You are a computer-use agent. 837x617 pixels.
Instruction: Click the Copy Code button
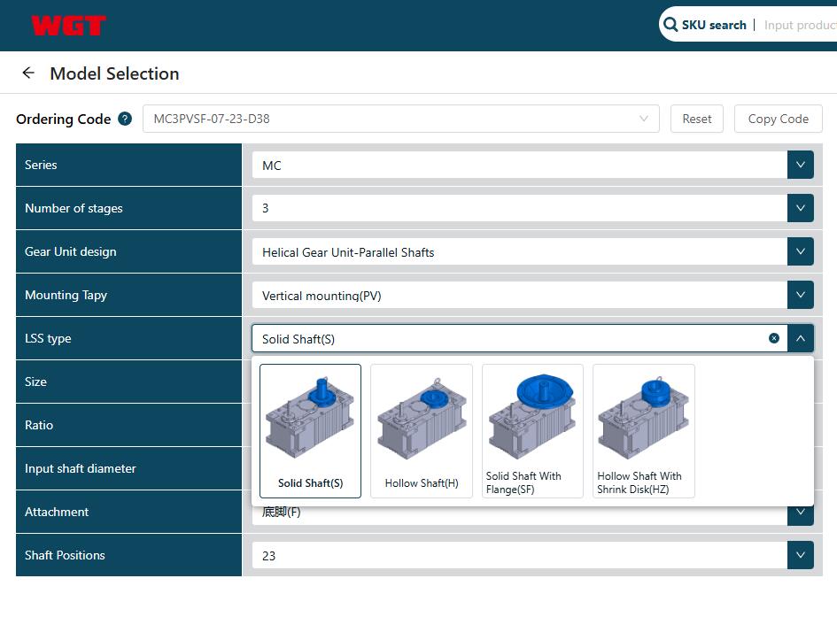778,119
